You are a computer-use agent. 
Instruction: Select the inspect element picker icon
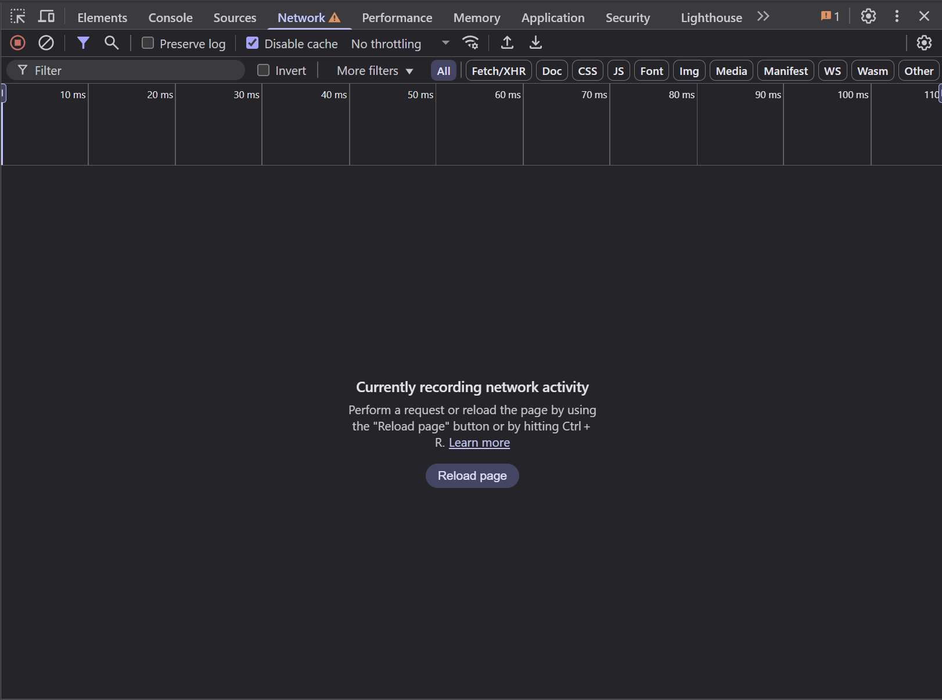pyautogui.click(x=18, y=17)
